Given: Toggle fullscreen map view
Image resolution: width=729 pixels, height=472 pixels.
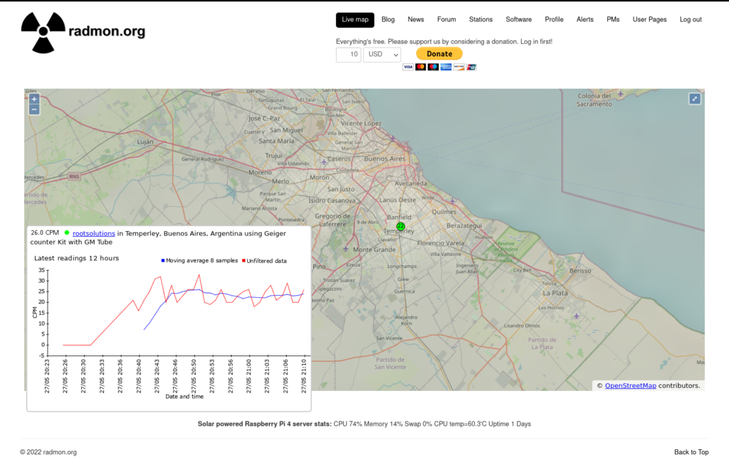Looking at the screenshot, I should (x=694, y=99).
